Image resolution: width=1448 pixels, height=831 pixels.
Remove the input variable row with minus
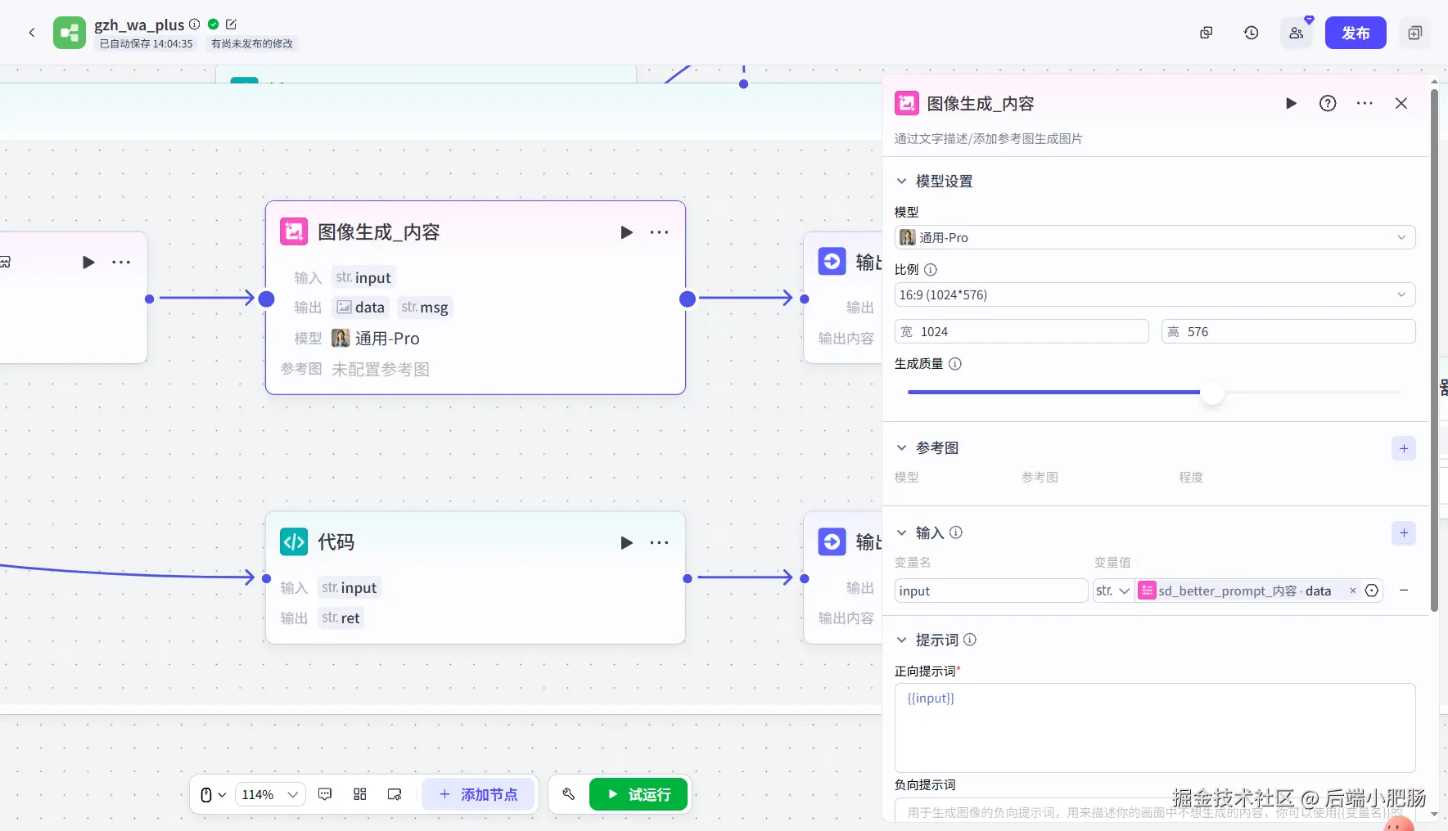tap(1404, 591)
